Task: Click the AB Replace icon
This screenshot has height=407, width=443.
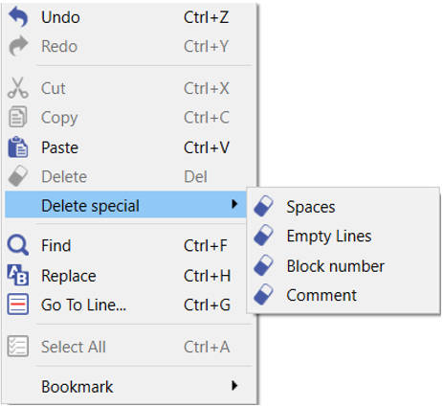Action: [18, 275]
